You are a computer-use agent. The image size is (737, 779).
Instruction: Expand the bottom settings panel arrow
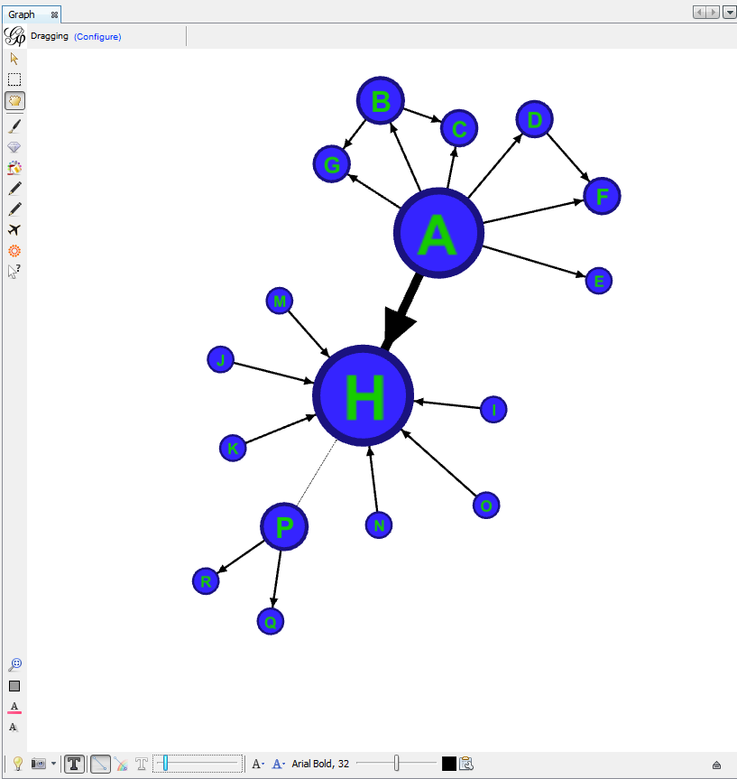pos(716,765)
